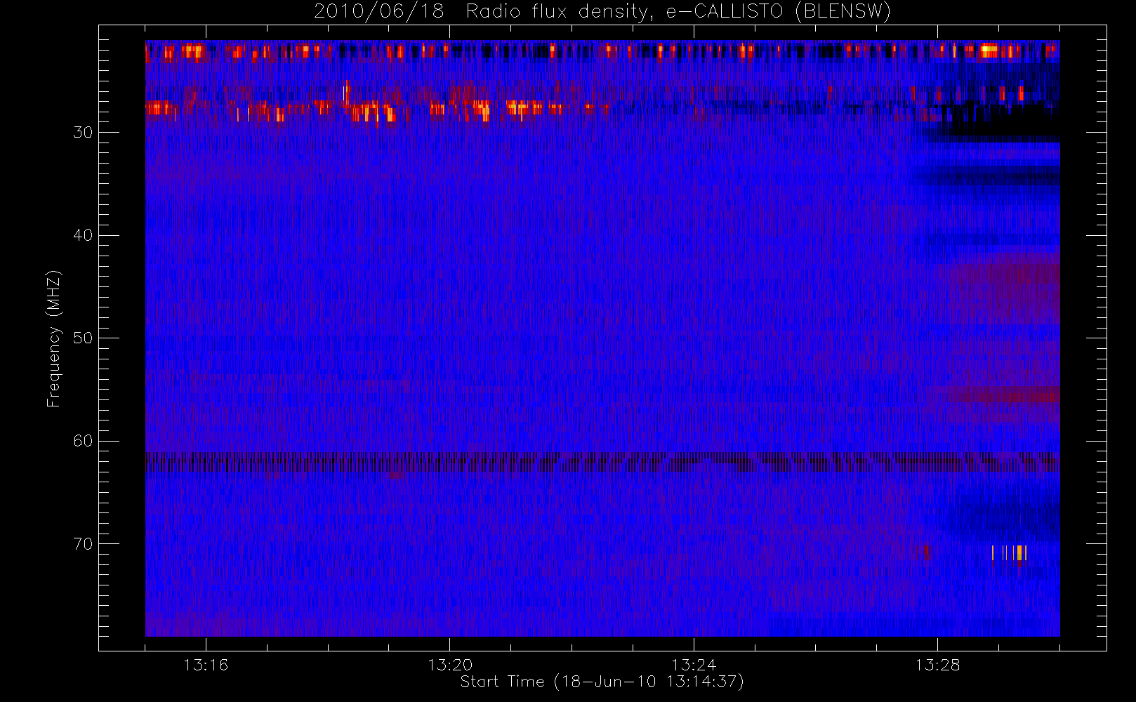
Task: Click the dark interference band near 62 MHz
Action: (602, 462)
